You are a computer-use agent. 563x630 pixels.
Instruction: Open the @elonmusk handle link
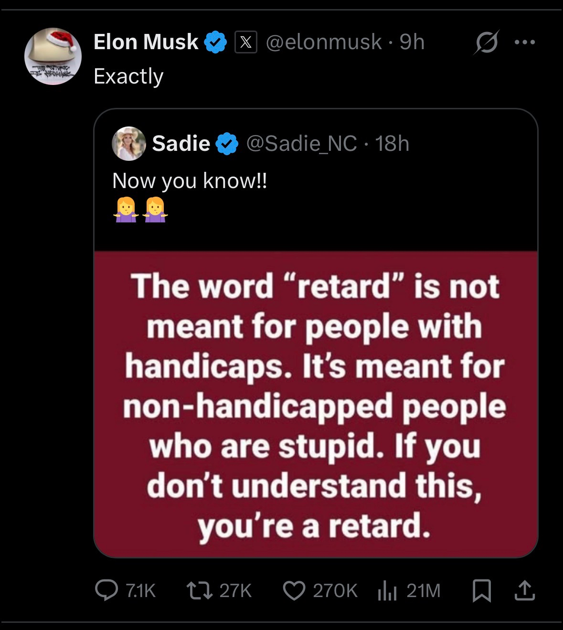coord(323,42)
